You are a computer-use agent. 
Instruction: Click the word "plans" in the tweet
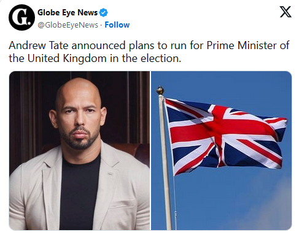tap(141, 45)
